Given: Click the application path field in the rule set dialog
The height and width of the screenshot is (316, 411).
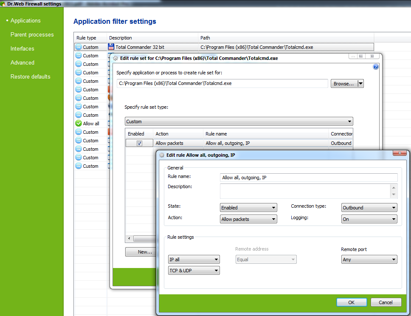Looking at the screenshot, I should click(222, 83).
